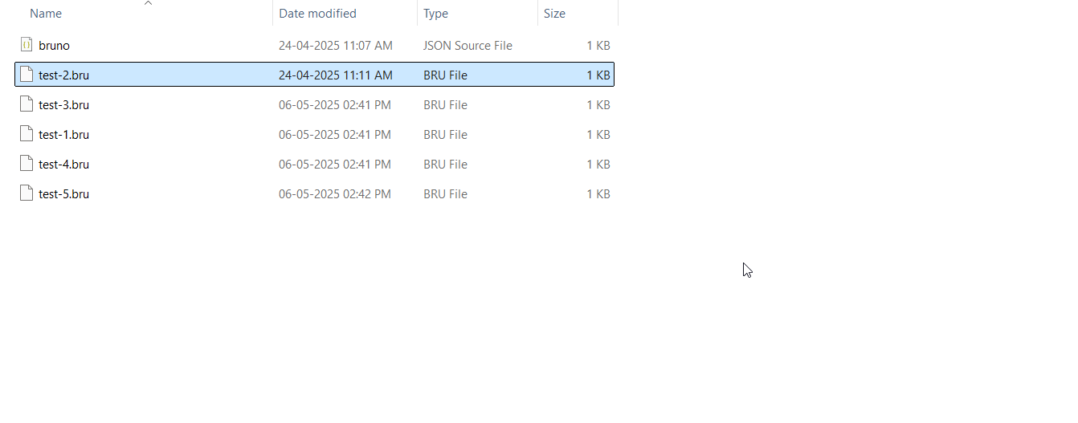Select the test-5.bru file name
Viewport: 1078px width, 423px height.
(63, 194)
